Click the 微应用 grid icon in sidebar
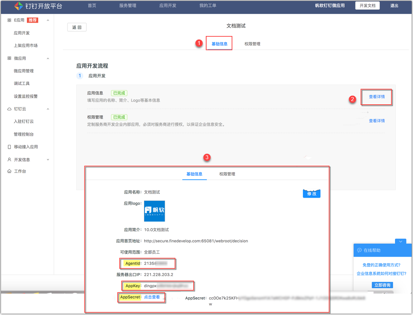Viewport: 413px width, 315px height. click(9, 58)
